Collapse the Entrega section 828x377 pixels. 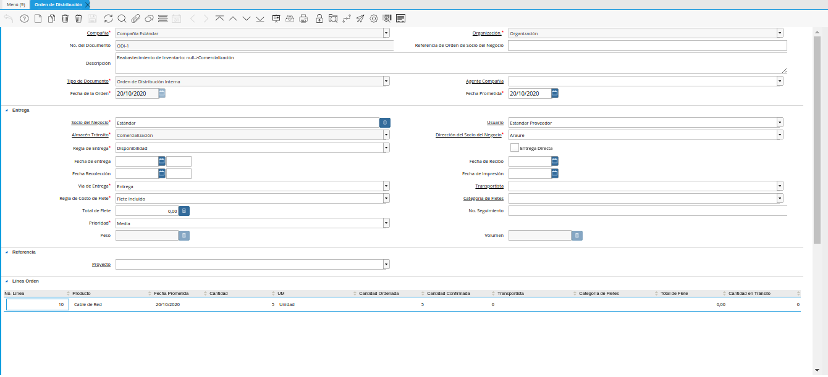7,110
